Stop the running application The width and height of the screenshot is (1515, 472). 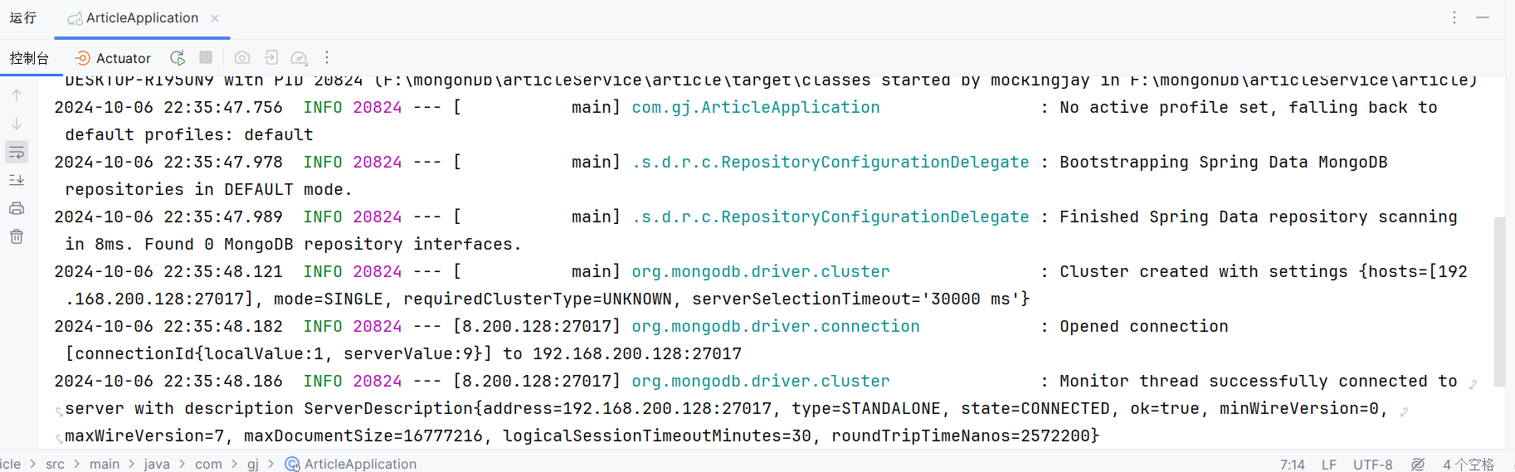206,57
